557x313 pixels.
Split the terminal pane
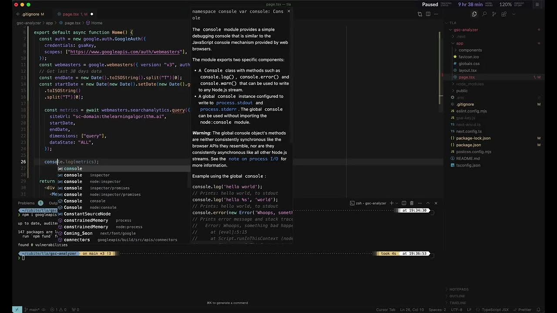[x=404, y=203]
